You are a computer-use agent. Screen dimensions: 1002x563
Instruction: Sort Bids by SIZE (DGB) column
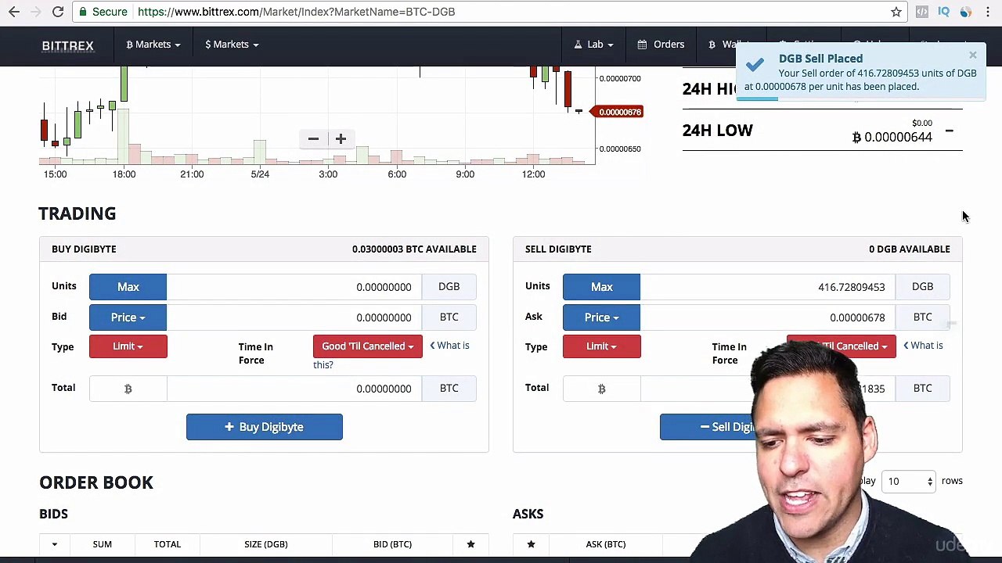pyautogui.click(x=265, y=544)
